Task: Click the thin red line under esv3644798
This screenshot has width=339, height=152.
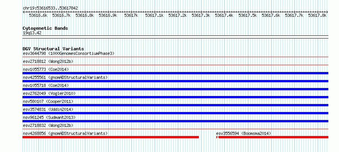Action: click(x=175, y=57)
